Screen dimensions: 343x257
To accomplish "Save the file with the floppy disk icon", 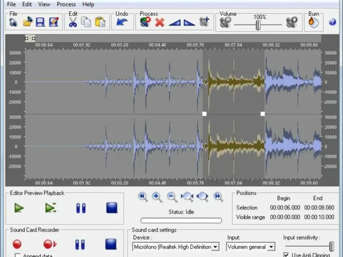I will pos(40,22).
